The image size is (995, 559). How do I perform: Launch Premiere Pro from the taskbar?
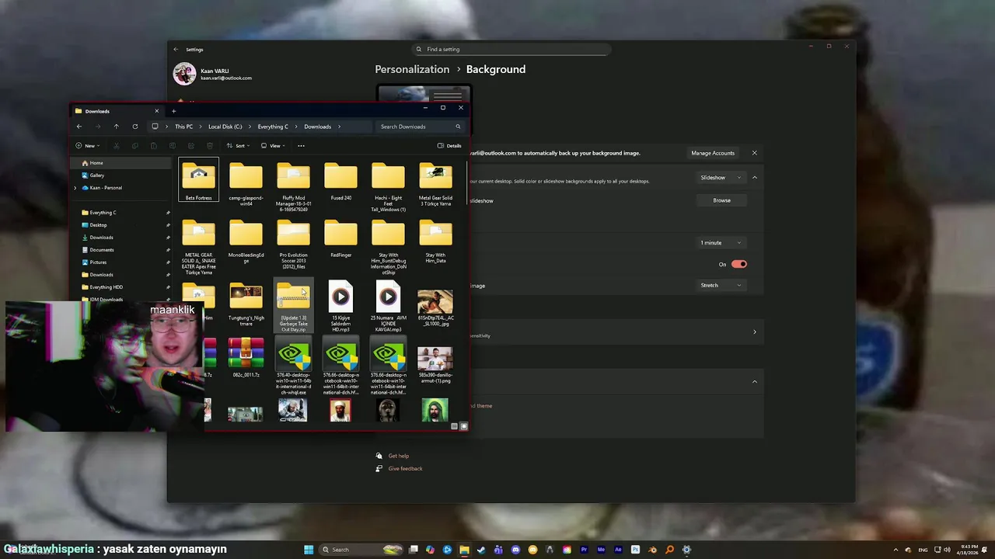pyautogui.click(x=584, y=550)
